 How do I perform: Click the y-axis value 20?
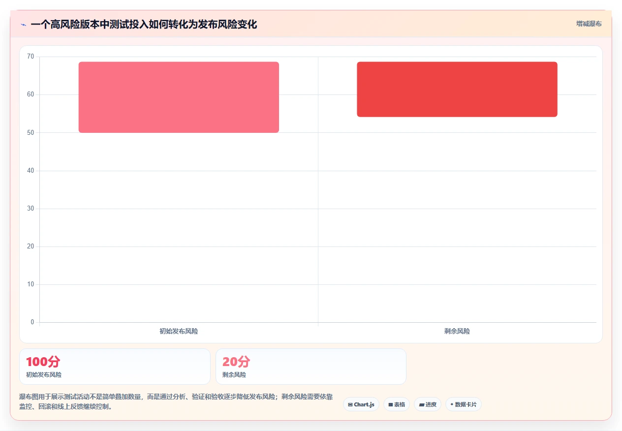click(x=31, y=246)
